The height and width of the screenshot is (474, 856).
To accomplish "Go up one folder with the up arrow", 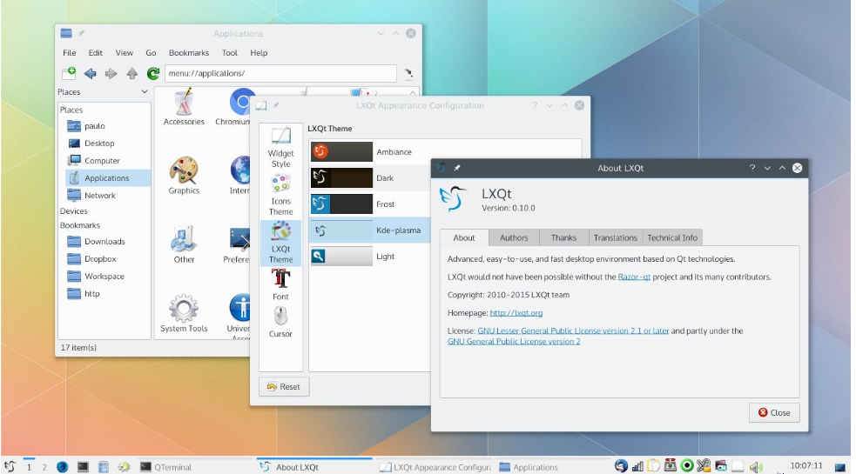I will [x=132, y=73].
